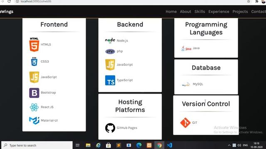Click the 'HTML5' text label
Screen dimensions: 266x149
(46, 44)
